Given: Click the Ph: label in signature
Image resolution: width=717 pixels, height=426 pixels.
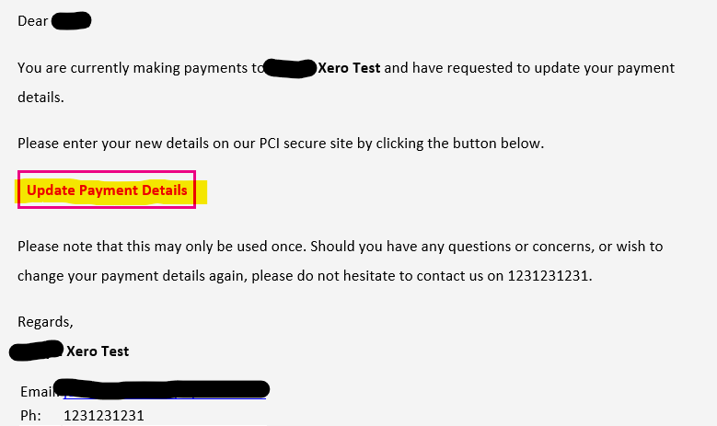Looking at the screenshot, I should pyautogui.click(x=31, y=415).
